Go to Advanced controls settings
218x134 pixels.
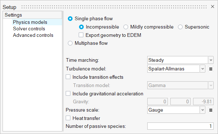(x=33, y=35)
